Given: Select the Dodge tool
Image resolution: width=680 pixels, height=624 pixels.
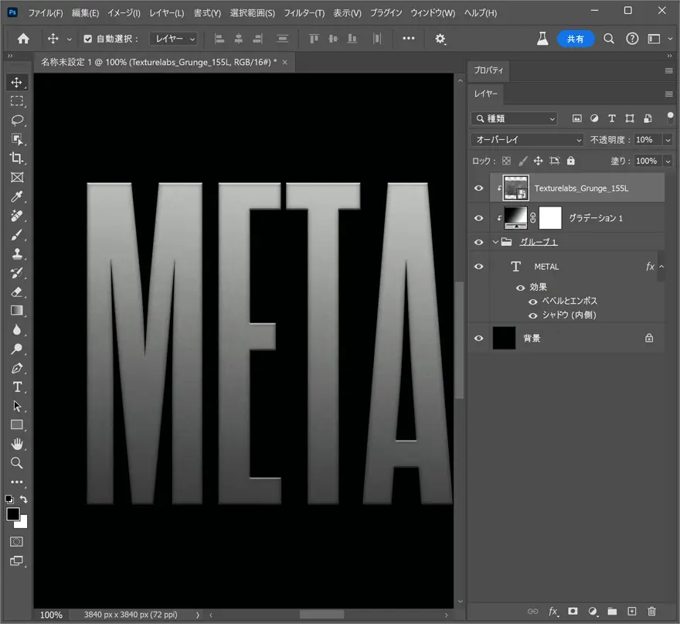Looking at the screenshot, I should pos(16,349).
